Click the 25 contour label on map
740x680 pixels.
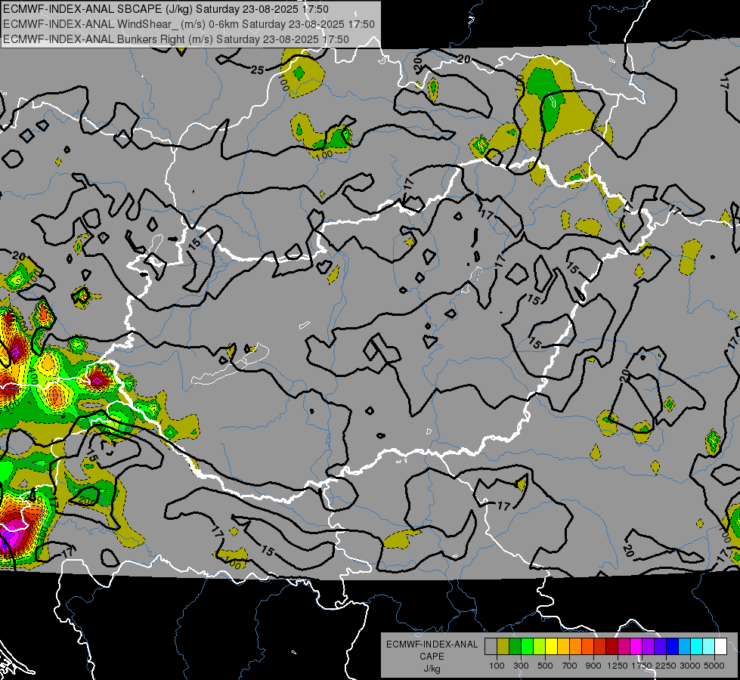[x=257, y=70]
